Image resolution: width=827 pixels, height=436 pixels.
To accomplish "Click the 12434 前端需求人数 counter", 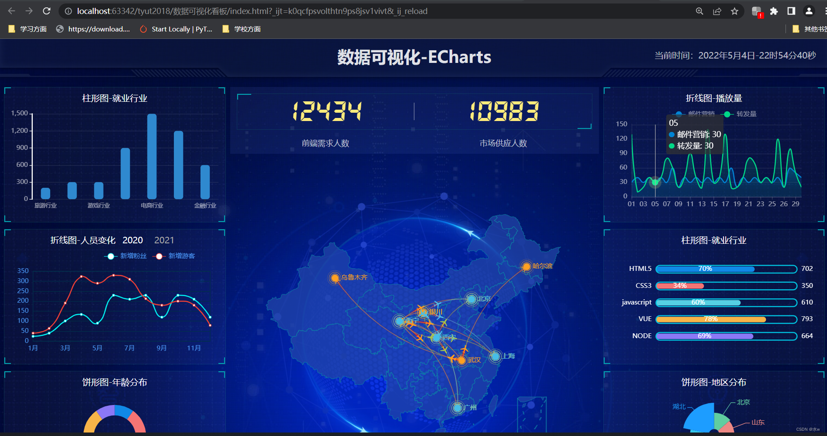I will click(x=327, y=111).
